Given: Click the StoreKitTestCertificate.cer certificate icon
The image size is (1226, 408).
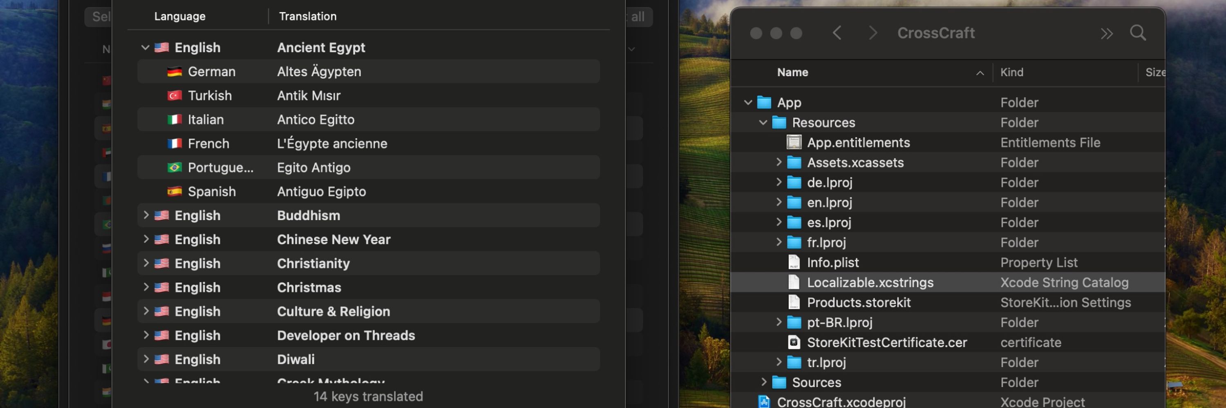Looking at the screenshot, I should click(x=794, y=342).
